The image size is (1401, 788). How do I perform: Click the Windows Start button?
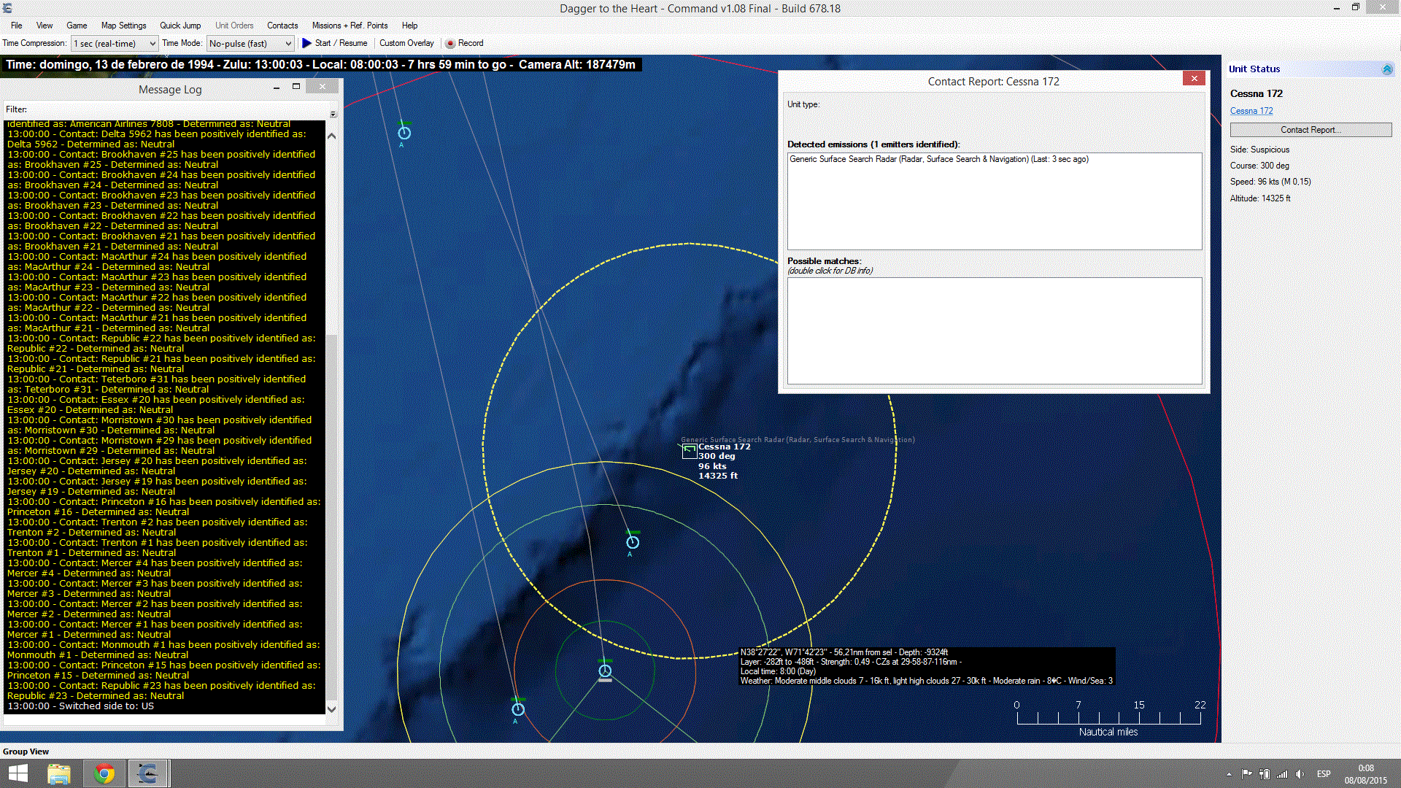click(x=18, y=773)
